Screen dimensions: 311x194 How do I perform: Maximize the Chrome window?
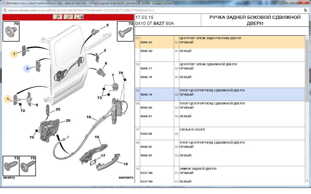[295, 3]
